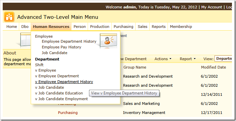Screen dimensions: 236x121
Task: Select the v Employee menu item
Action: coord(46,70)
